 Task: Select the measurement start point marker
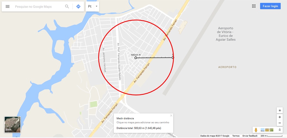click(136, 58)
